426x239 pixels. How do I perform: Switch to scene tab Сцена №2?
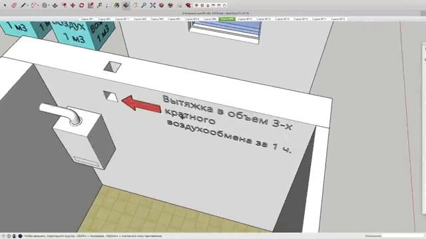click(104, 19)
